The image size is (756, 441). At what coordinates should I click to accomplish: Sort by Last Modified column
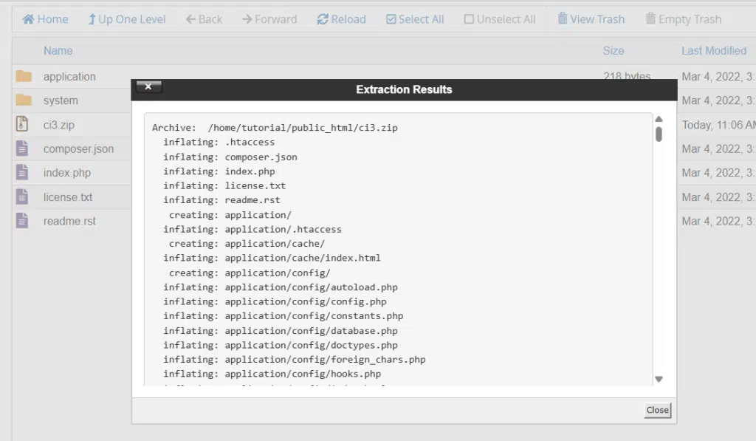[714, 51]
